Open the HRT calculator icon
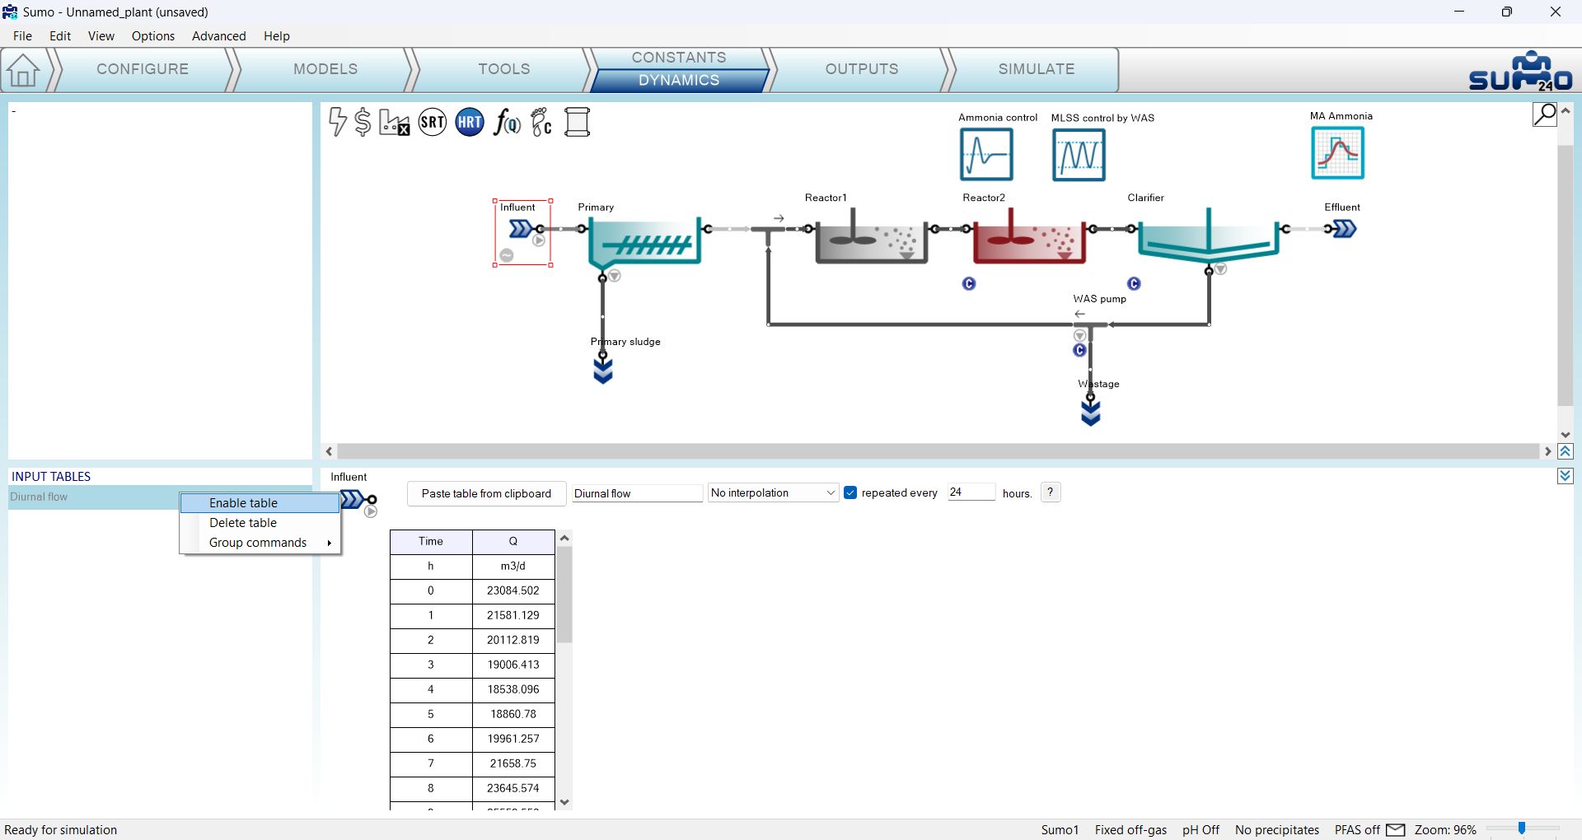Screen dimensions: 1582x840 coord(470,123)
